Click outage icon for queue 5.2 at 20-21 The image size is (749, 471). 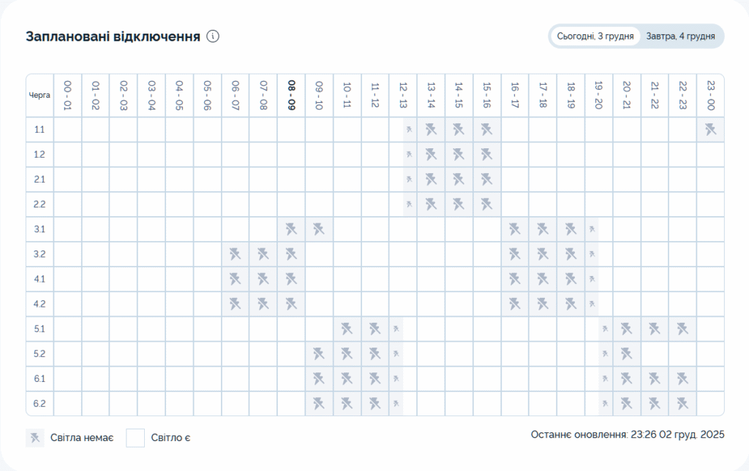(x=627, y=353)
